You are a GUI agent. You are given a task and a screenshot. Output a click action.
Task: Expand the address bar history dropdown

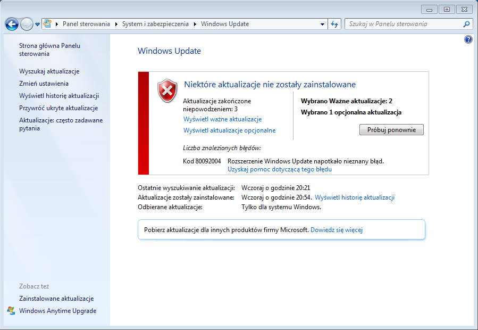[x=322, y=23]
